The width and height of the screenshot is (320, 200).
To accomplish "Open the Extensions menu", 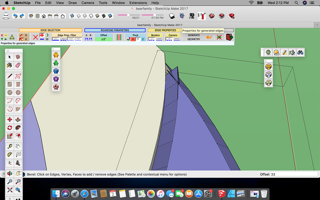I will click(x=138, y=3).
